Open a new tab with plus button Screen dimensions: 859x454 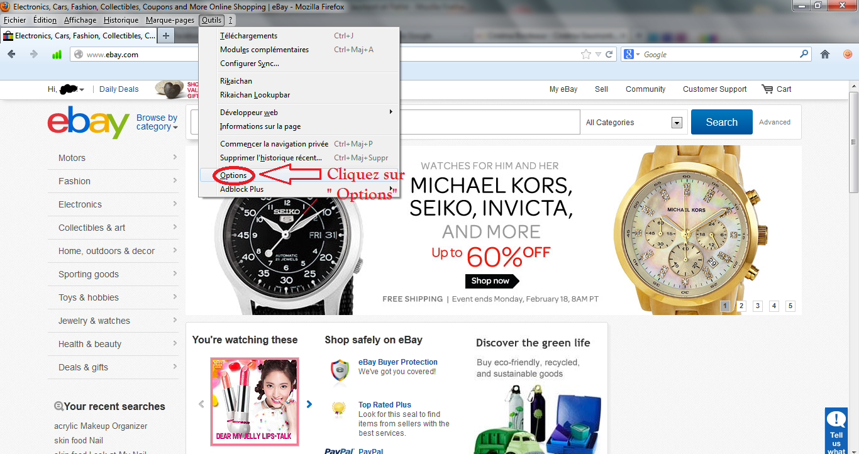pos(166,36)
